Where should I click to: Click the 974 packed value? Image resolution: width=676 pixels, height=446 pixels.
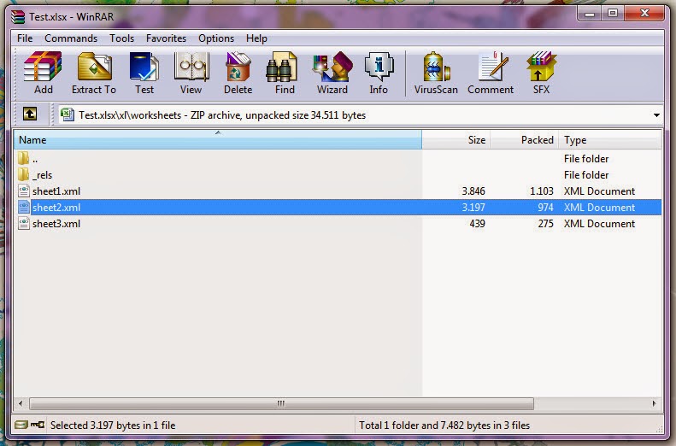[x=545, y=208]
